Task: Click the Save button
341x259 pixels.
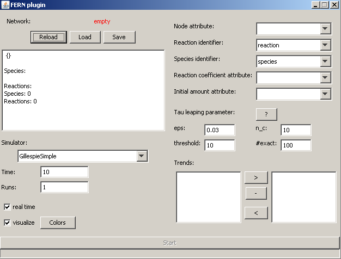Action: tap(119, 37)
